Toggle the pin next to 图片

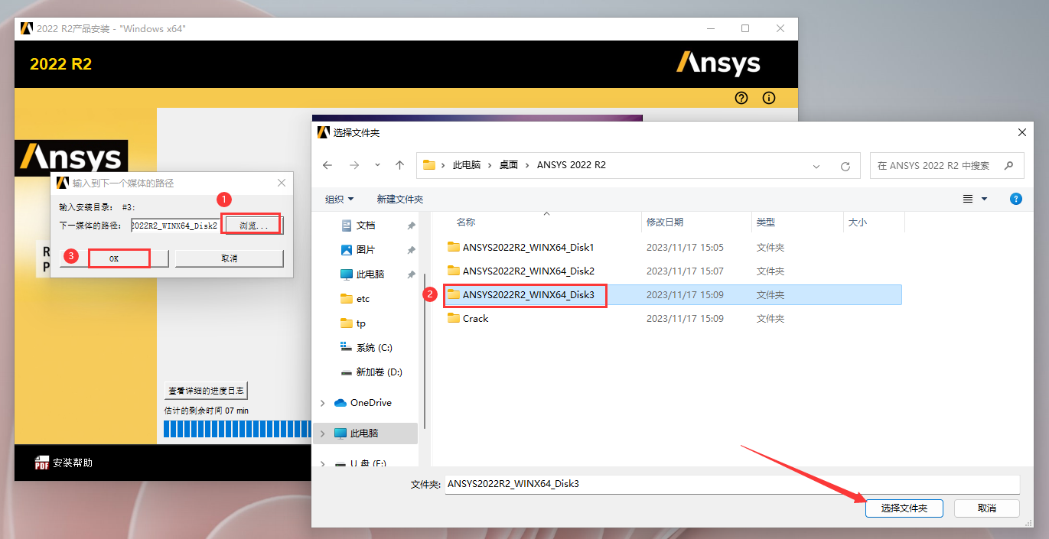click(x=411, y=248)
